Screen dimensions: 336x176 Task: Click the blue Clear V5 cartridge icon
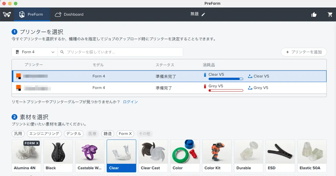(x=205, y=75)
